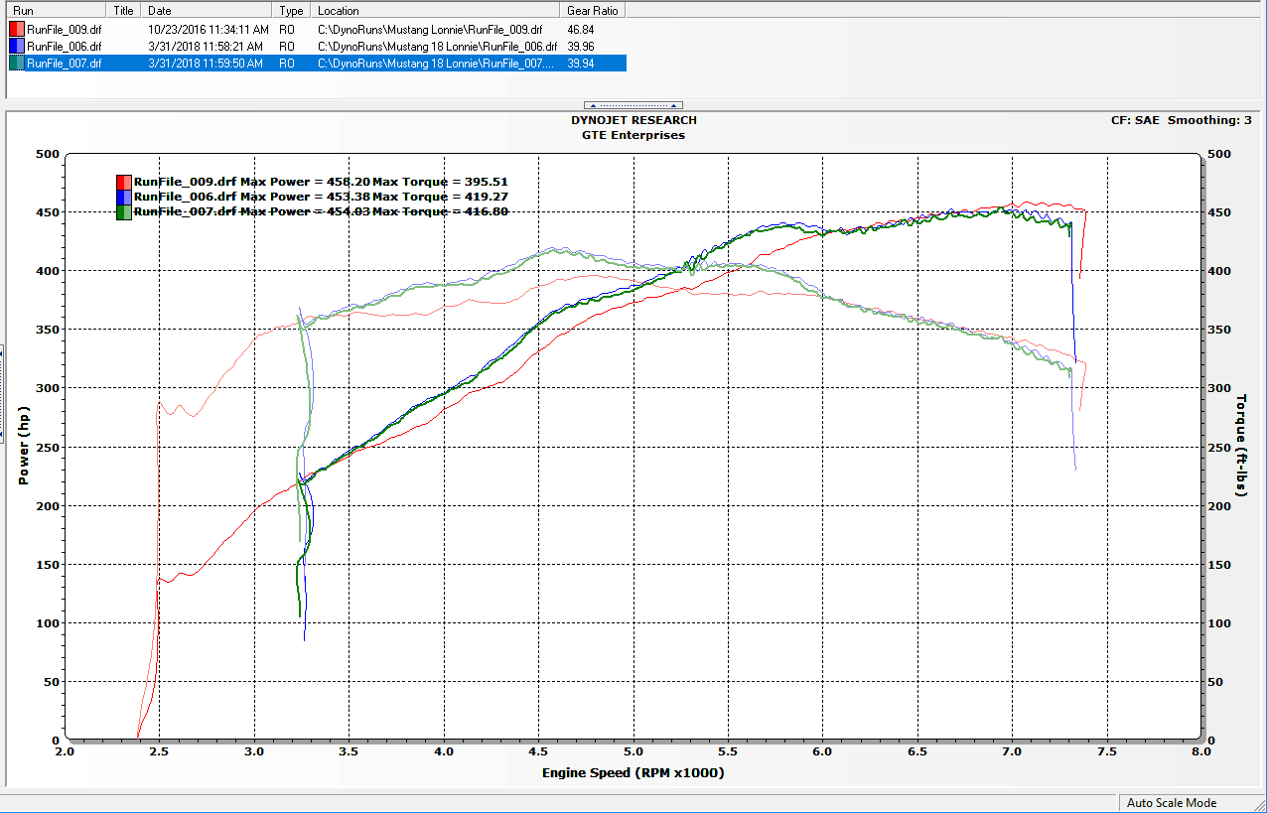The image size is (1267, 813).
Task: Click the RunFile_006.drf Max Power legend text
Action: coord(321,197)
